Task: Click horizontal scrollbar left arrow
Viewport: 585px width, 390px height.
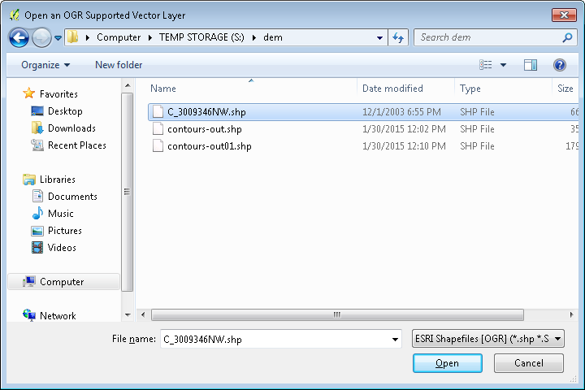Action: 143,314
